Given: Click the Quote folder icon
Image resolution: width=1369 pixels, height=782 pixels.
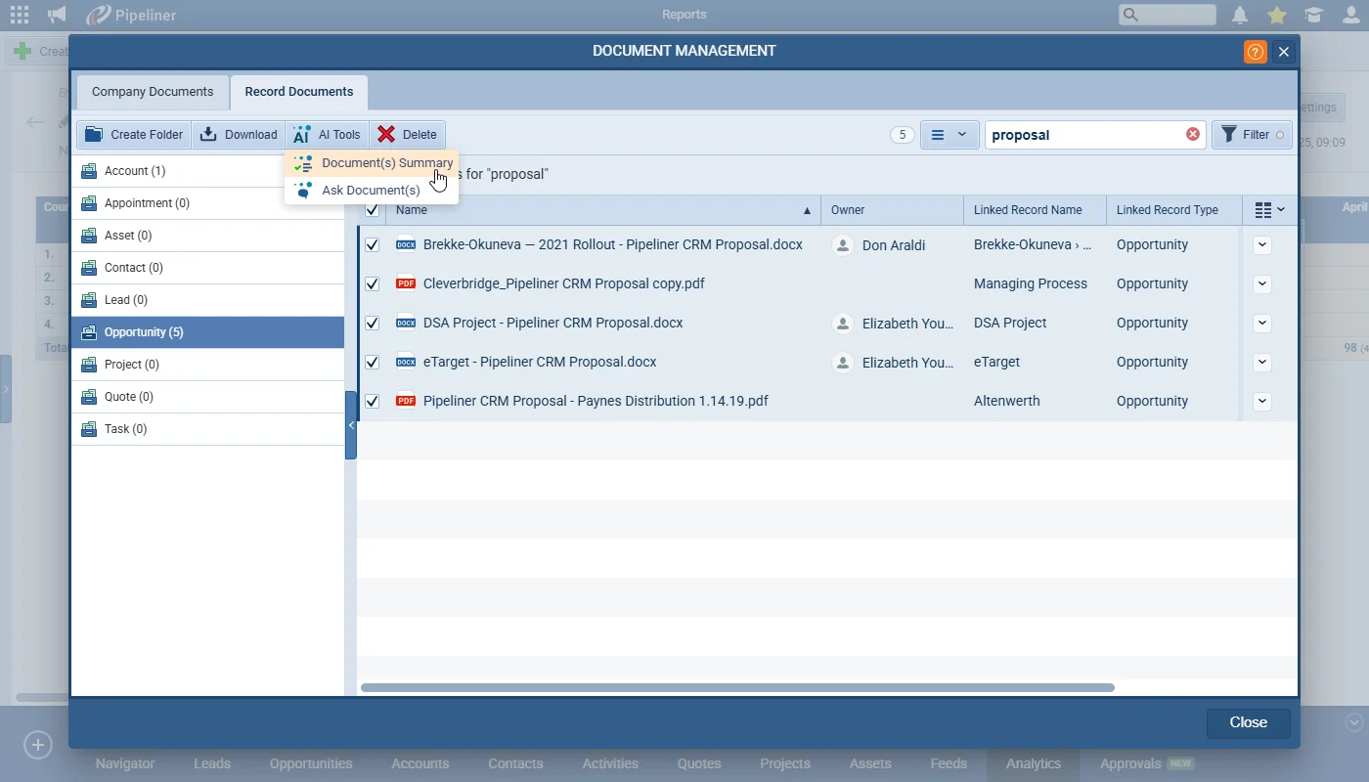Looking at the screenshot, I should [x=90, y=397].
